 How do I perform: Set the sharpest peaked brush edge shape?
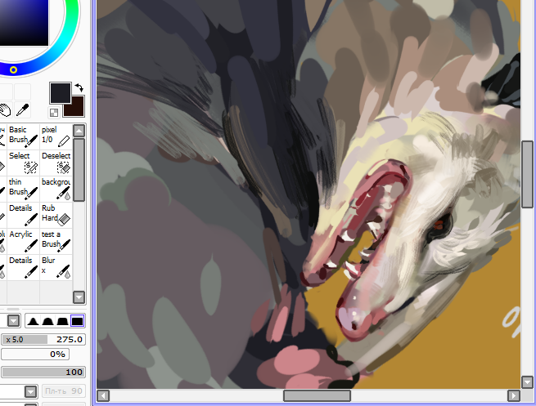point(33,321)
